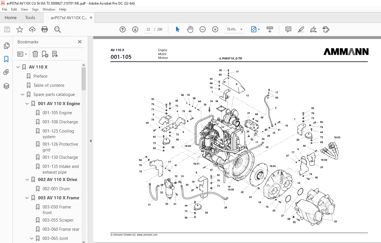Open the Help menu
This screenshot has height=243, width=381.
(63, 9)
